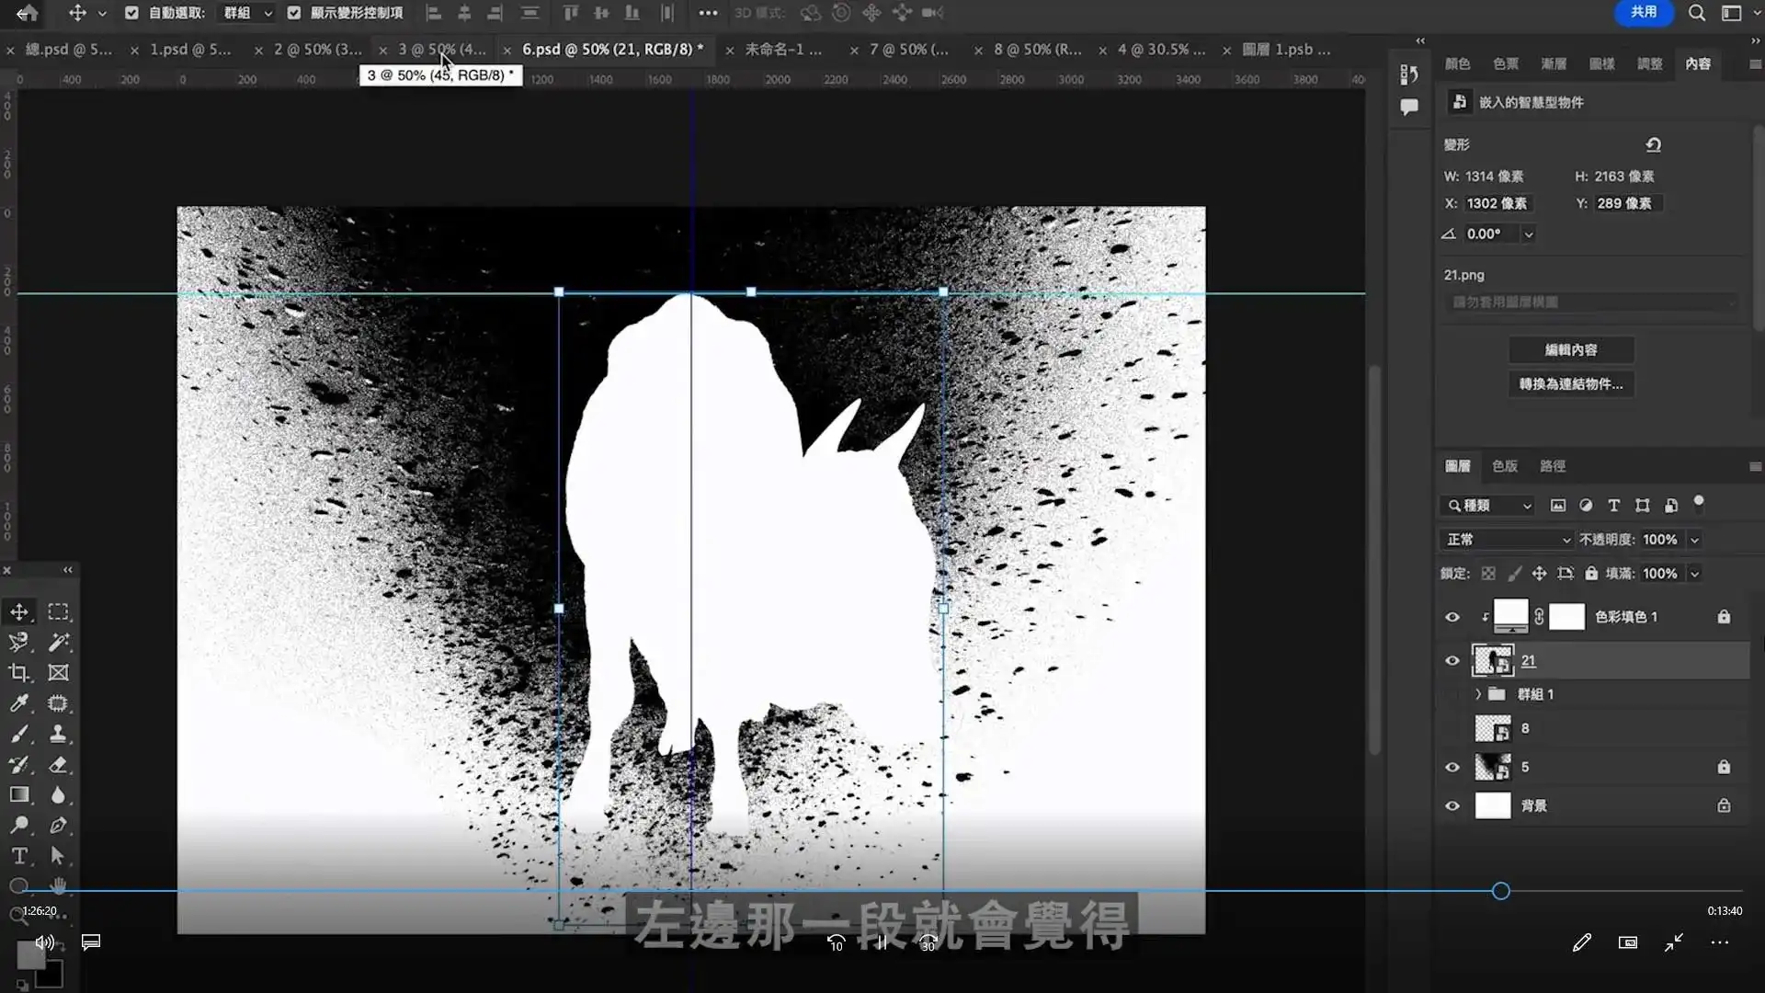
Task: Select the Clone Stamp tool
Action: pyautogui.click(x=58, y=734)
